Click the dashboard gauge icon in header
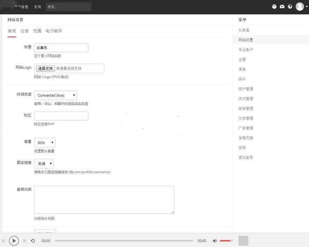 pyautogui.click(x=274, y=7)
